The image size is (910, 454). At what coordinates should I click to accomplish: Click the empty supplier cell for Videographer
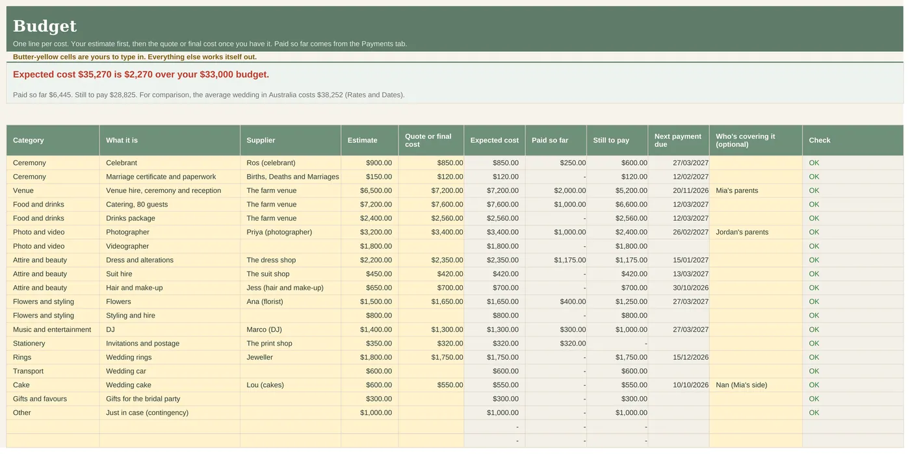pos(291,246)
